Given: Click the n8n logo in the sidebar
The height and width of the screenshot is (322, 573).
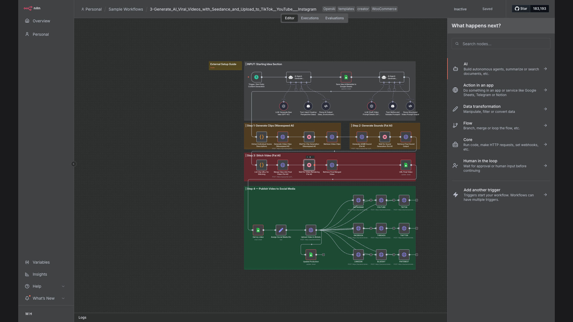Looking at the screenshot, I should point(32,8).
